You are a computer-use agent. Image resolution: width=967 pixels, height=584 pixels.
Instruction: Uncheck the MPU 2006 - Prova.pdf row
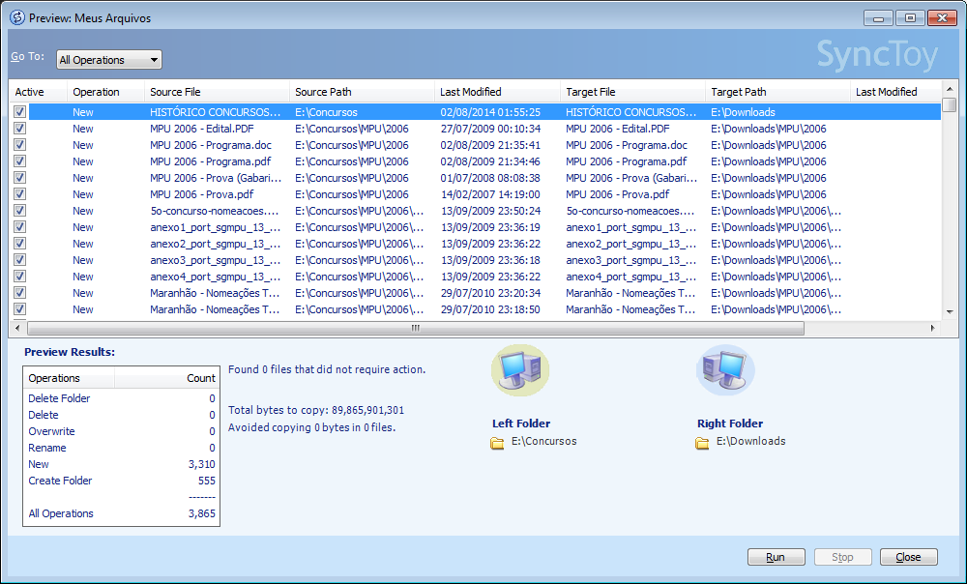tap(19, 193)
